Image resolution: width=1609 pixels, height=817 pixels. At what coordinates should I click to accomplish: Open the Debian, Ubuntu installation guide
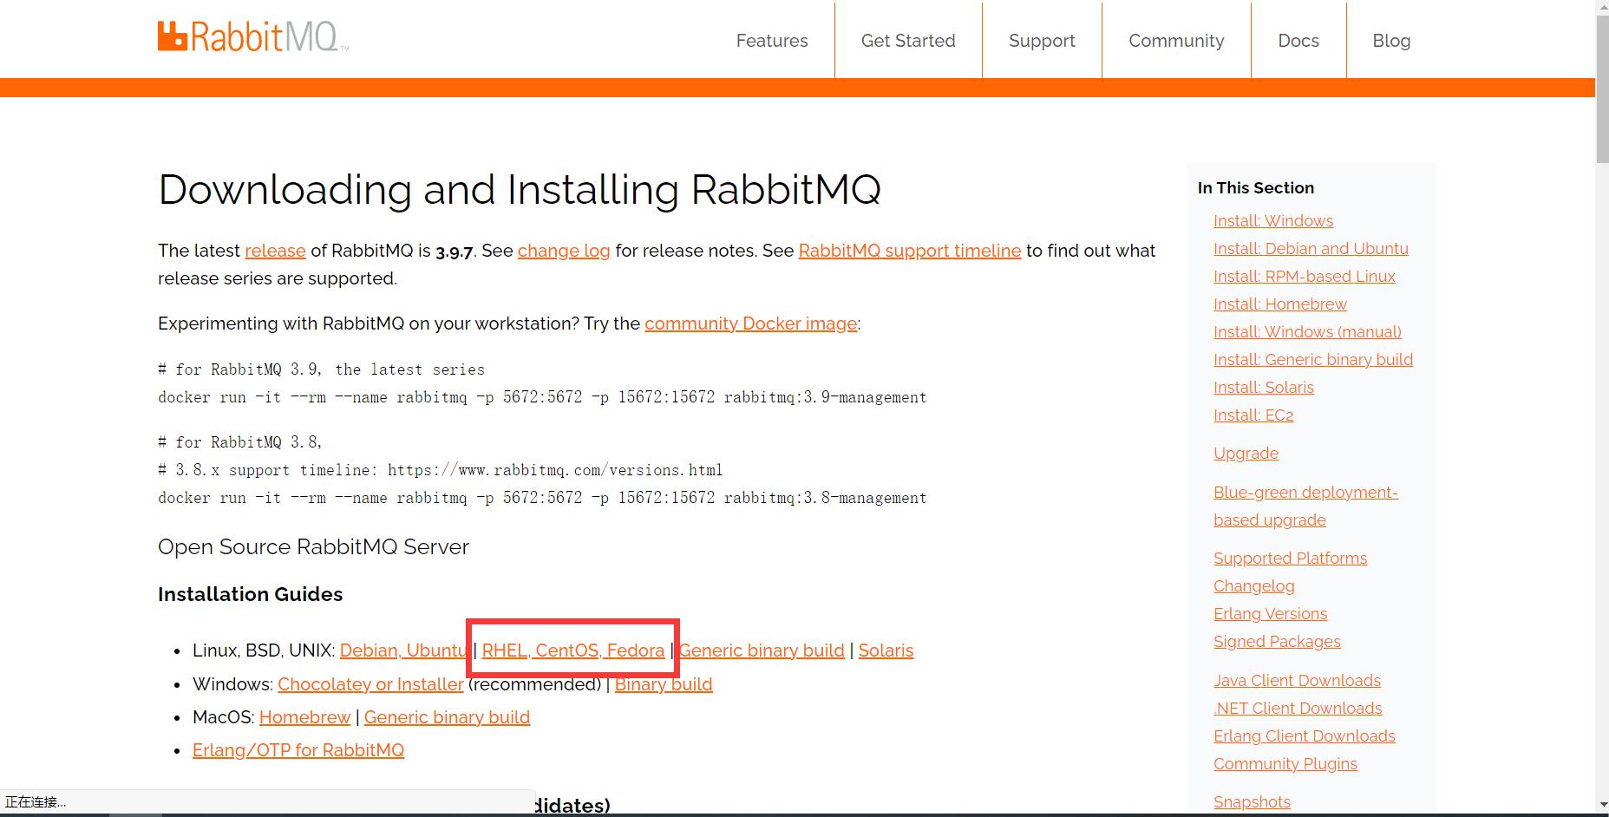pyautogui.click(x=403, y=650)
